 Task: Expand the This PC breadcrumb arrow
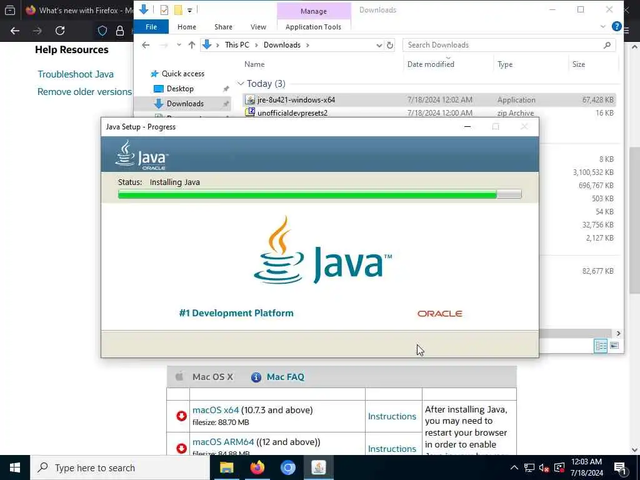(256, 45)
